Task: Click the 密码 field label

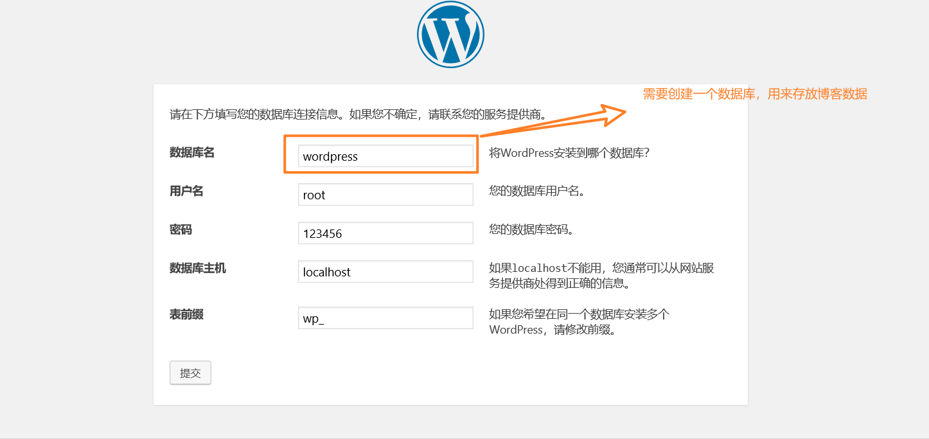Action: point(181,229)
